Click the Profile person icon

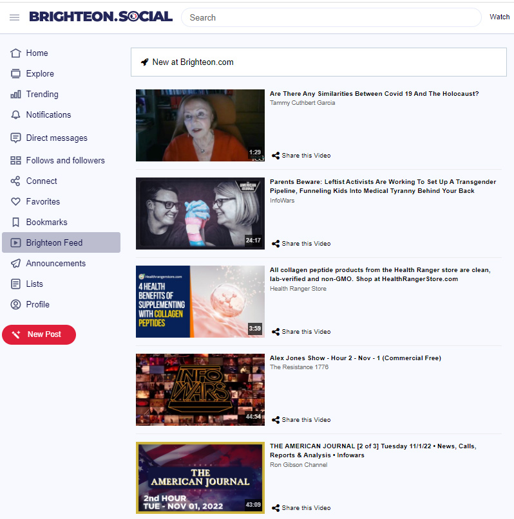(x=15, y=304)
